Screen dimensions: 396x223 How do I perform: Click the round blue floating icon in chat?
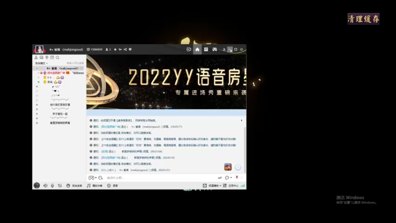pyautogui.click(x=238, y=167)
